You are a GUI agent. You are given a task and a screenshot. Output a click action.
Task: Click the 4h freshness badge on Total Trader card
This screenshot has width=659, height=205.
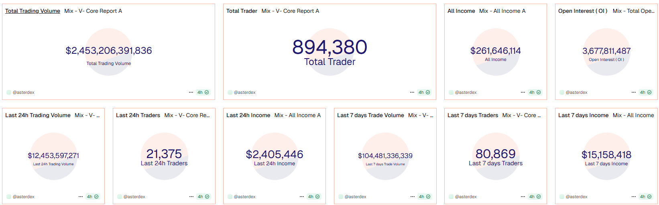(424, 92)
